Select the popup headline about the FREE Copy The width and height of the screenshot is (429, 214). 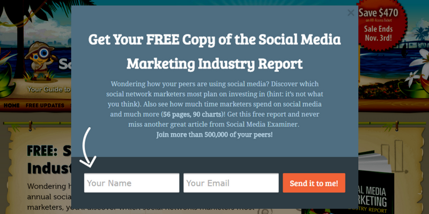pyautogui.click(x=214, y=52)
